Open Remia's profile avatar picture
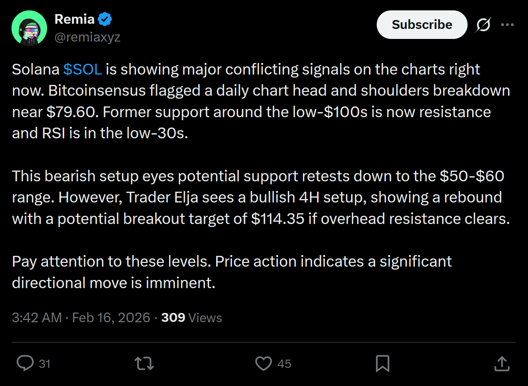The height and width of the screenshot is (386, 528). (x=29, y=28)
